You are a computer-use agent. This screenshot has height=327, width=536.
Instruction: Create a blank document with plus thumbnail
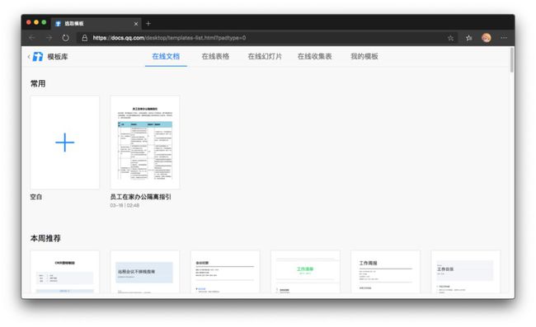65,142
